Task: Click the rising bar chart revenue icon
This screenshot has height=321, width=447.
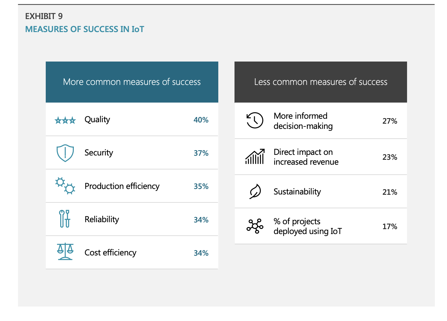Action: pos(255,157)
